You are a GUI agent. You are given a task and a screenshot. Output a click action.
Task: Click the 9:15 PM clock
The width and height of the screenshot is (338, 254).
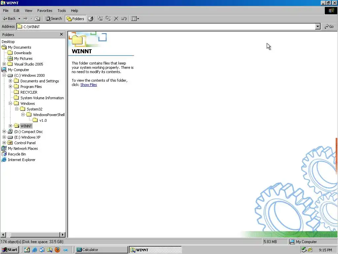325,250
